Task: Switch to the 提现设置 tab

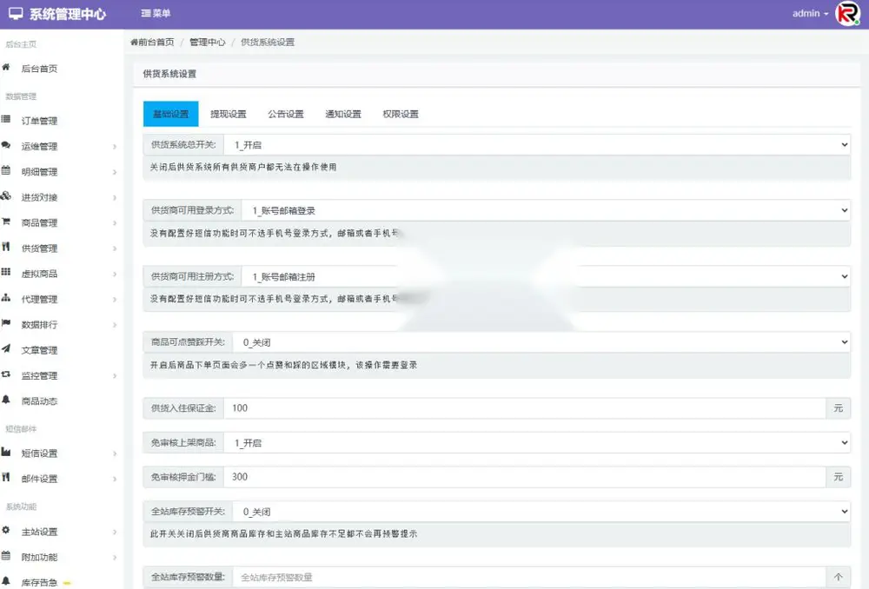Action: [229, 114]
